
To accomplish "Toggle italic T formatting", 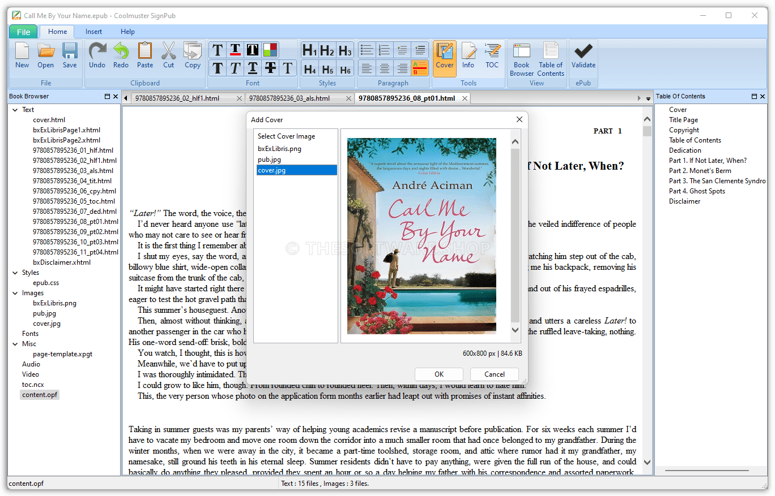I will click(x=235, y=68).
